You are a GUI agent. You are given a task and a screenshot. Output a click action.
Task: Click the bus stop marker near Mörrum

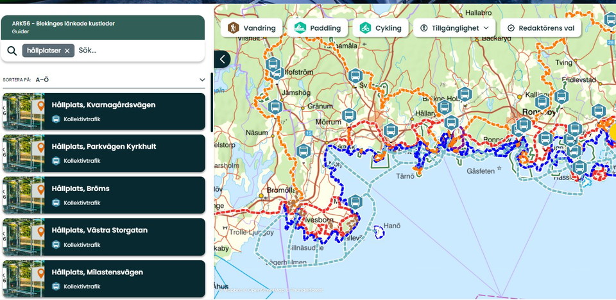[349, 115]
